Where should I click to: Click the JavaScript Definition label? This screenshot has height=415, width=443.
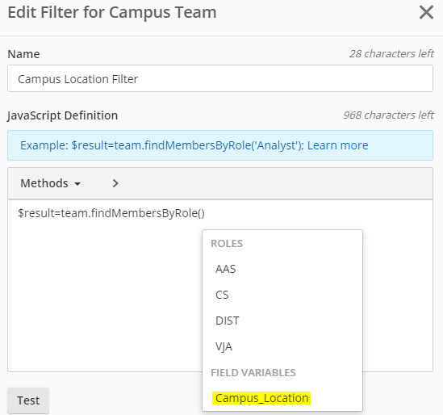[x=62, y=115]
